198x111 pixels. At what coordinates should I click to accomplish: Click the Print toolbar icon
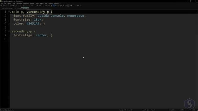[15, 6]
